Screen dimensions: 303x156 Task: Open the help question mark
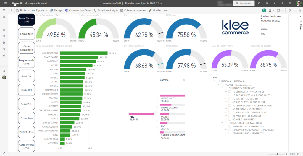pyautogui.click(x=282, y=3)
